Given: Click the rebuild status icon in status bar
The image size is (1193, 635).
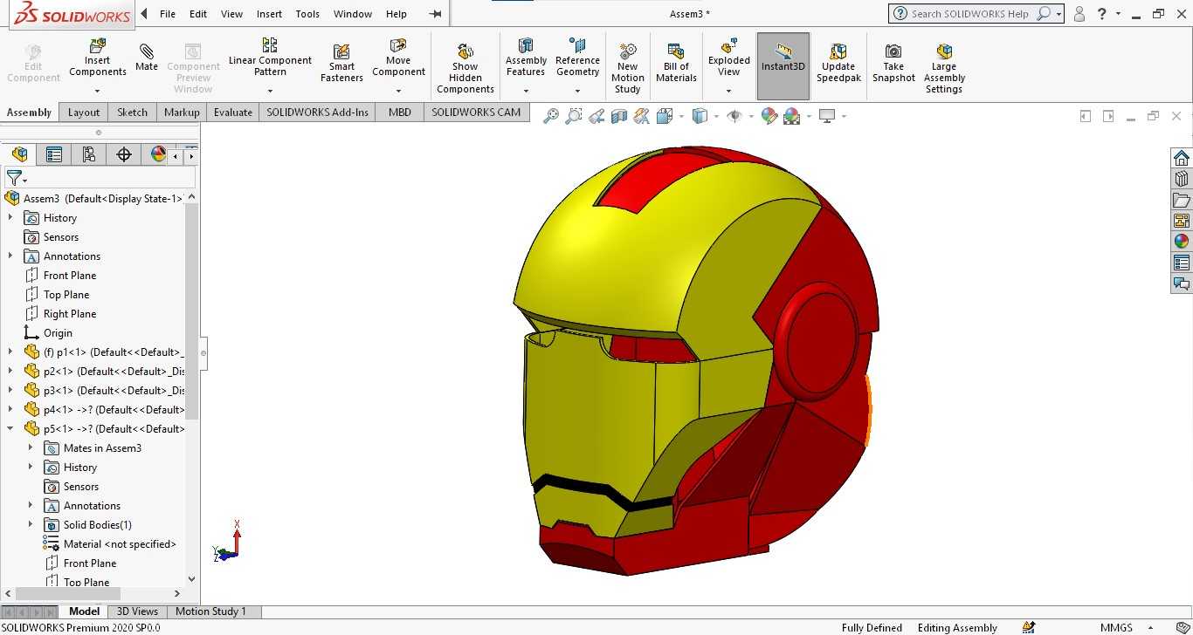Looking at the screenshot, I should pos(1029,627).
